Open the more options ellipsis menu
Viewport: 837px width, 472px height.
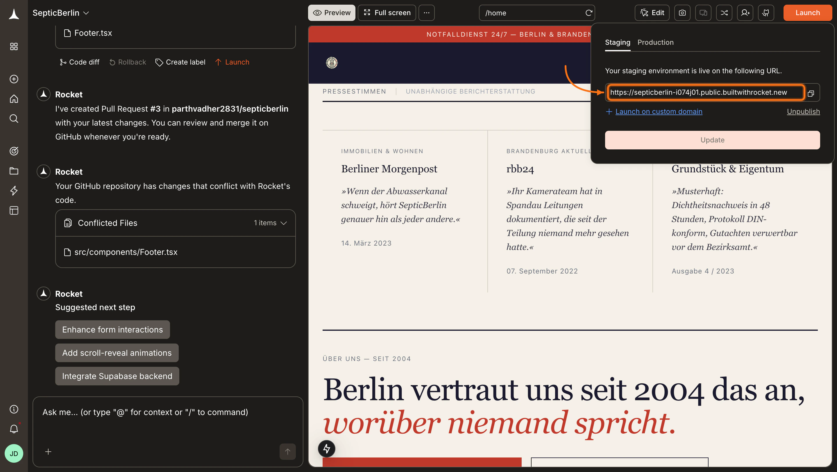(426, 13)
